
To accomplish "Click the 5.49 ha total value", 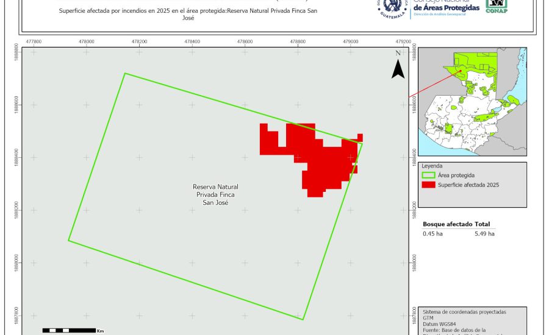I will pyautogui.click(x=484, y=233).
